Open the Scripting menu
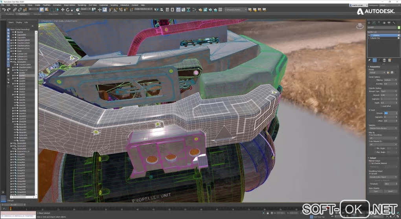401x219 pixels. (x=114, y=5)
